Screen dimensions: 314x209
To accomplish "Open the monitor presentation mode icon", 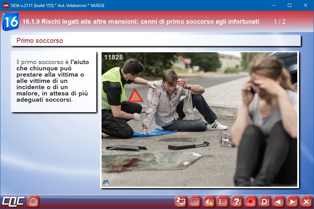I will point(181,201).
